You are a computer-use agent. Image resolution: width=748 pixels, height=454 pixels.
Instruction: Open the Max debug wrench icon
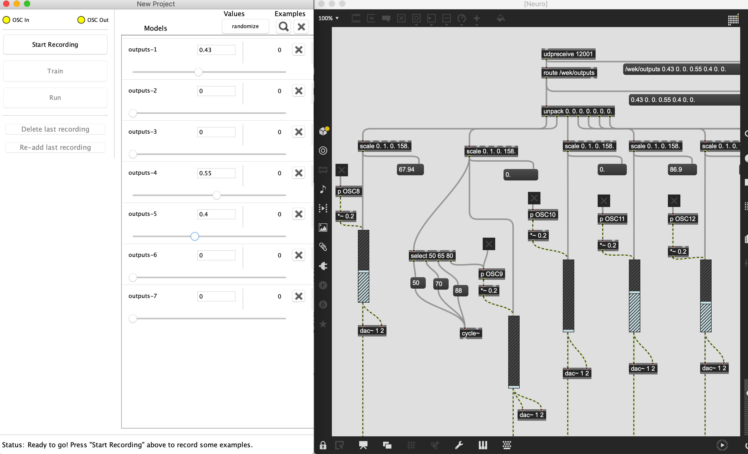(x=459, y=445)
